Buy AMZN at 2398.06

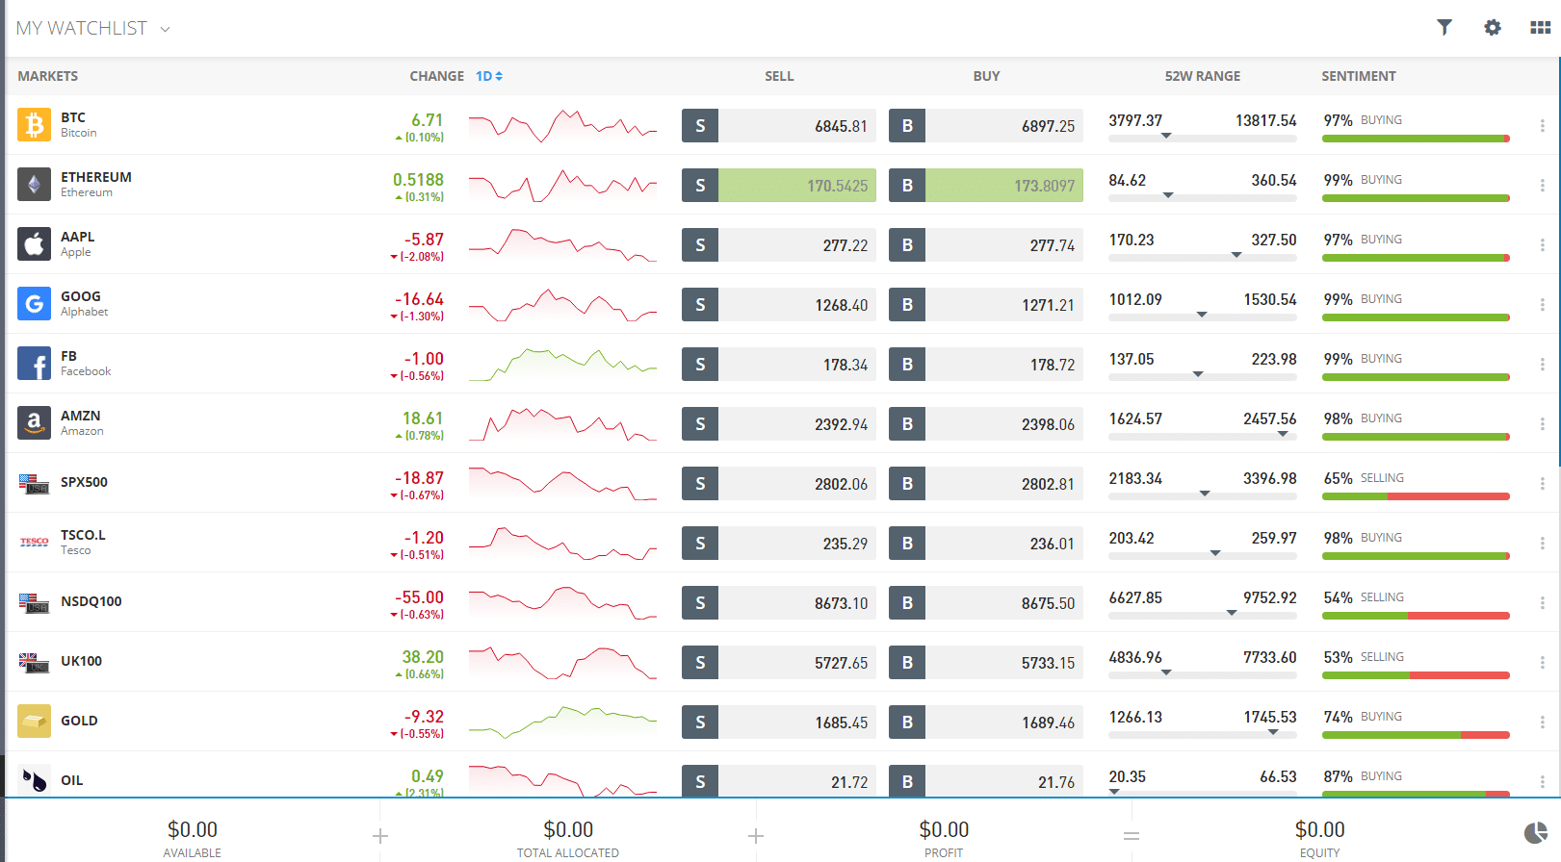986,424
